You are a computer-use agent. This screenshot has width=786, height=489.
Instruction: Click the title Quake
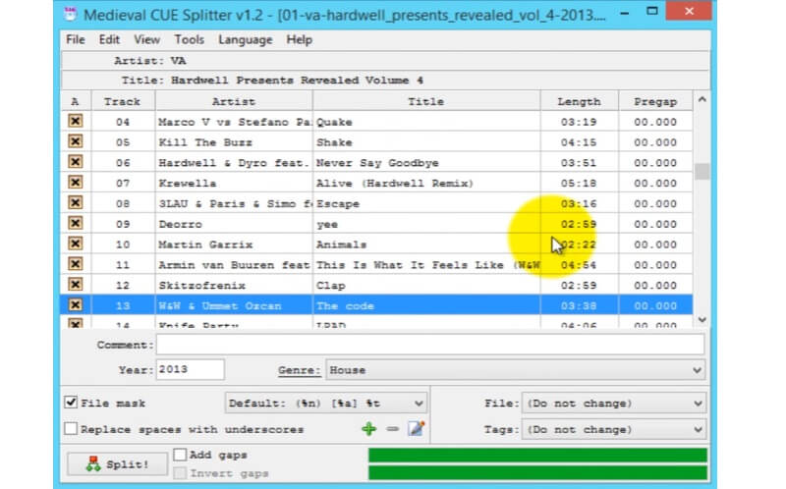tap(334, 122)
